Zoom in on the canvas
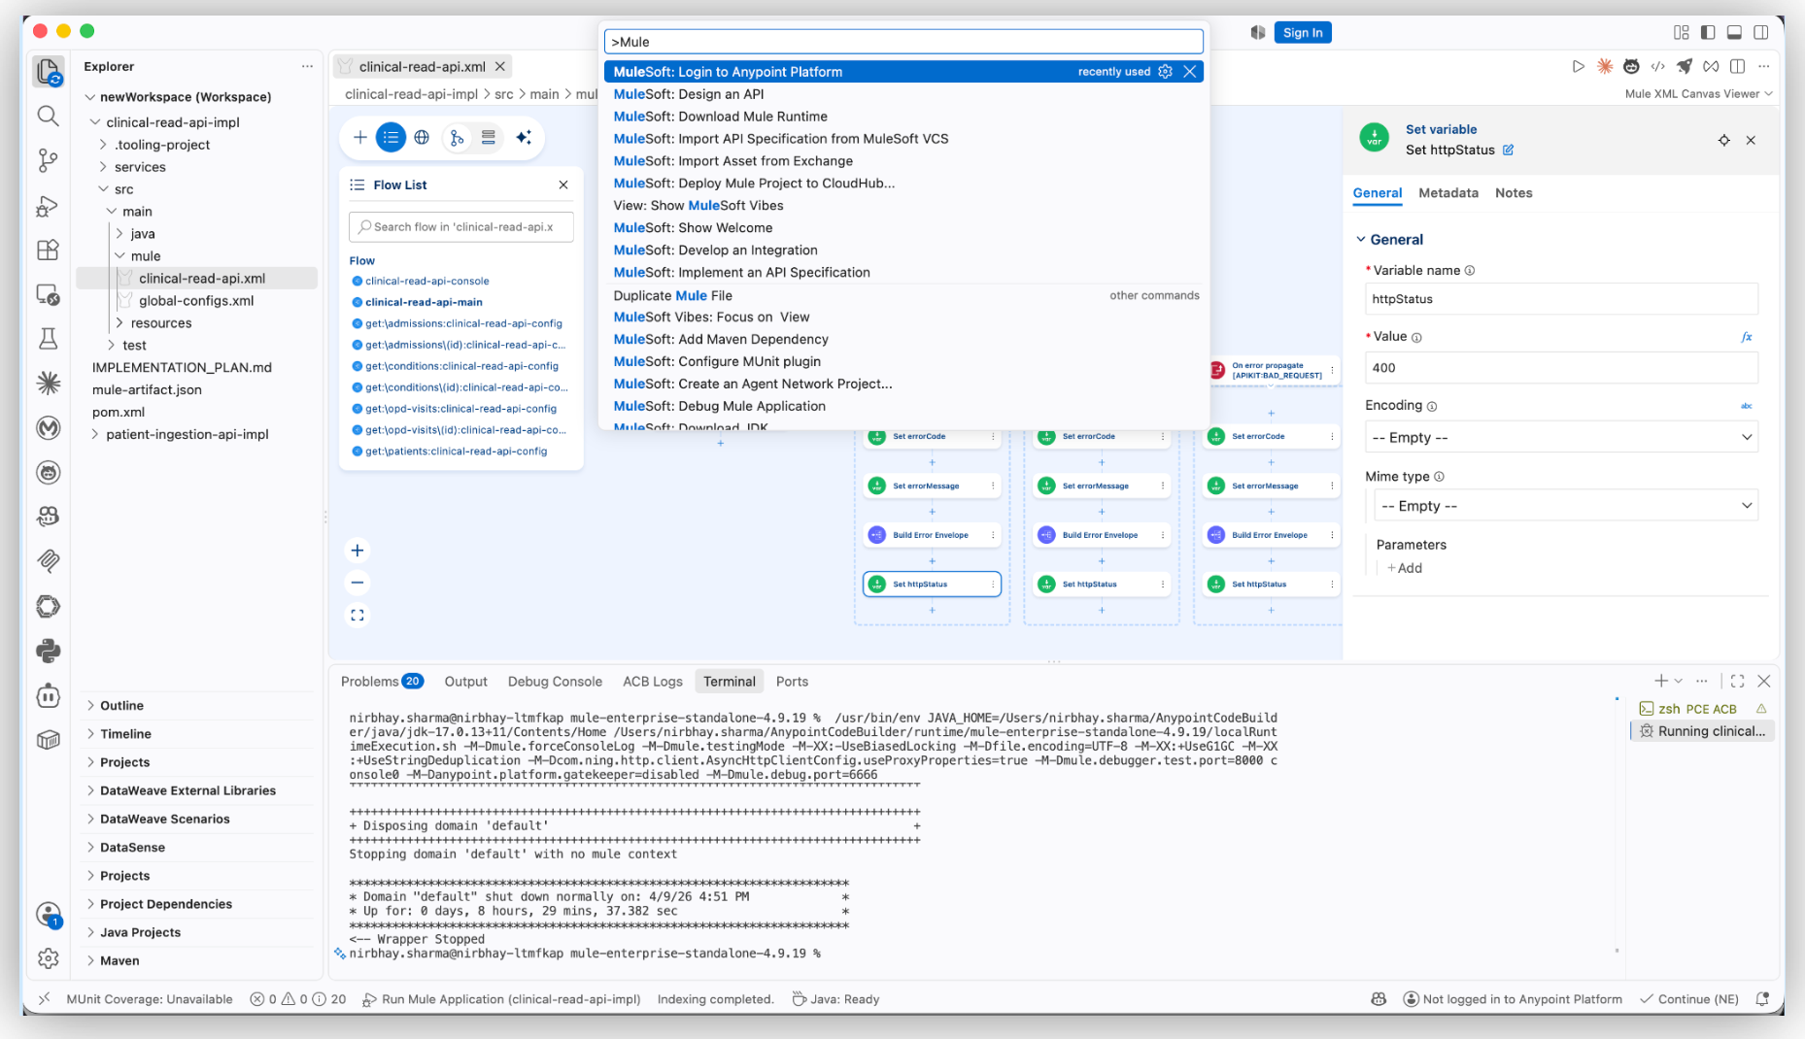Viewport: 1805px width, 1039px height. click(358, 551)
